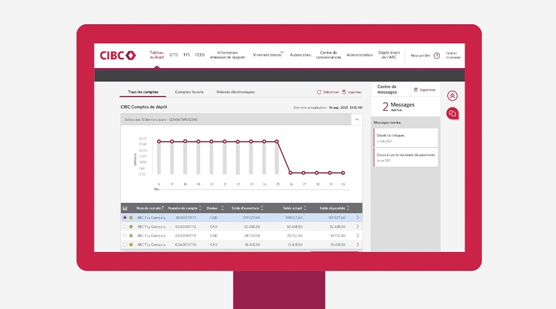Sort by Devise column arrows
This screenshot has height=309, width=556.
(x=222, y=208)
